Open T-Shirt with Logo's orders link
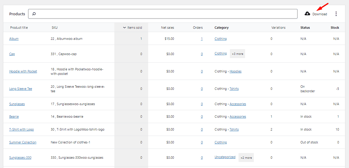Screen dimensions: 349x168 202,129
